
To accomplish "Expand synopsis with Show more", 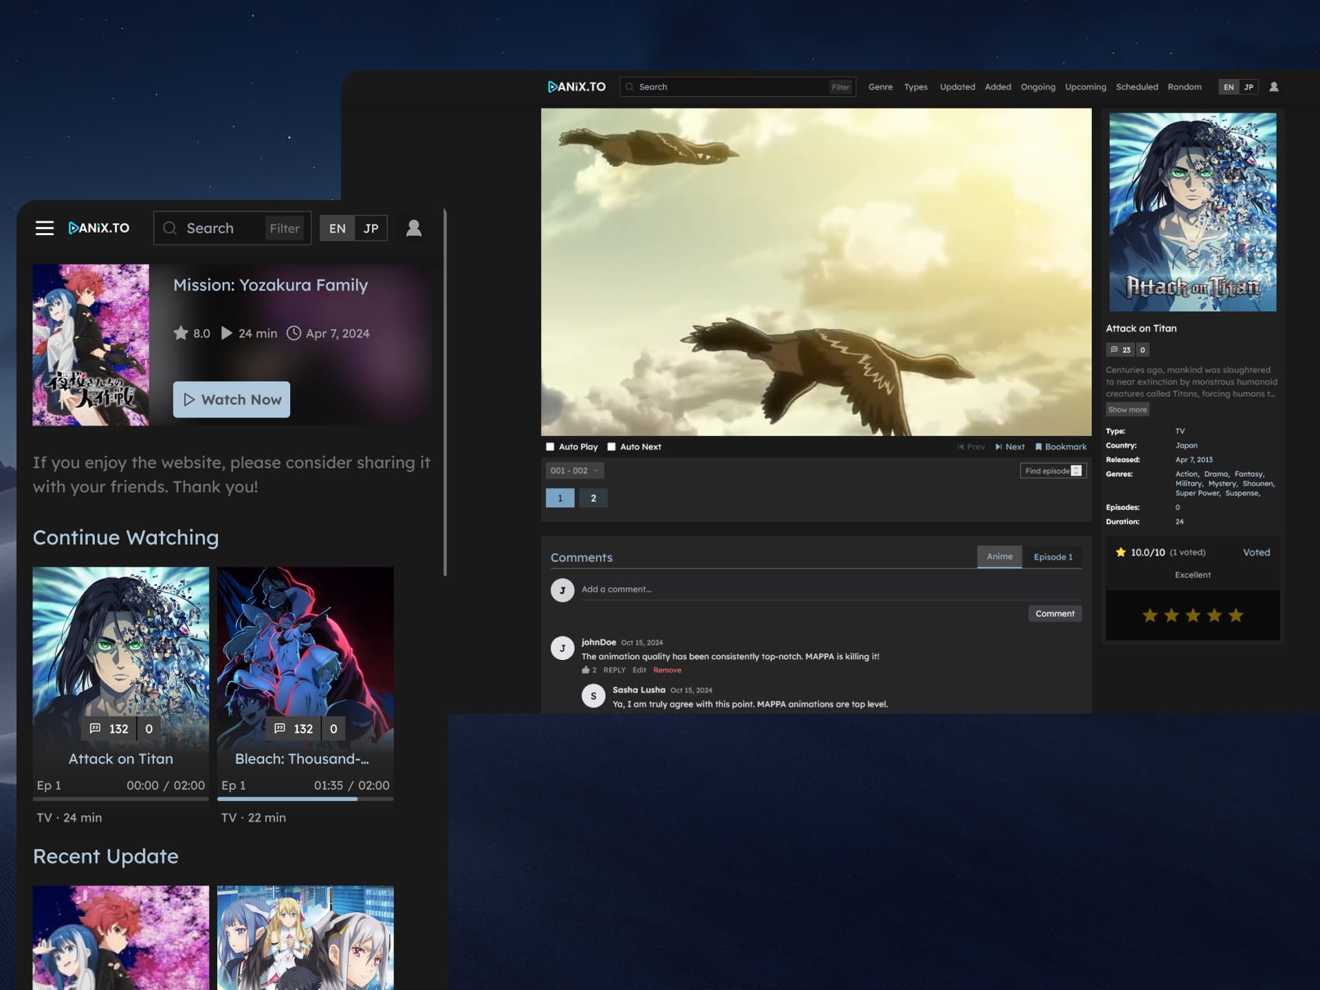I will pos(1127,410).
